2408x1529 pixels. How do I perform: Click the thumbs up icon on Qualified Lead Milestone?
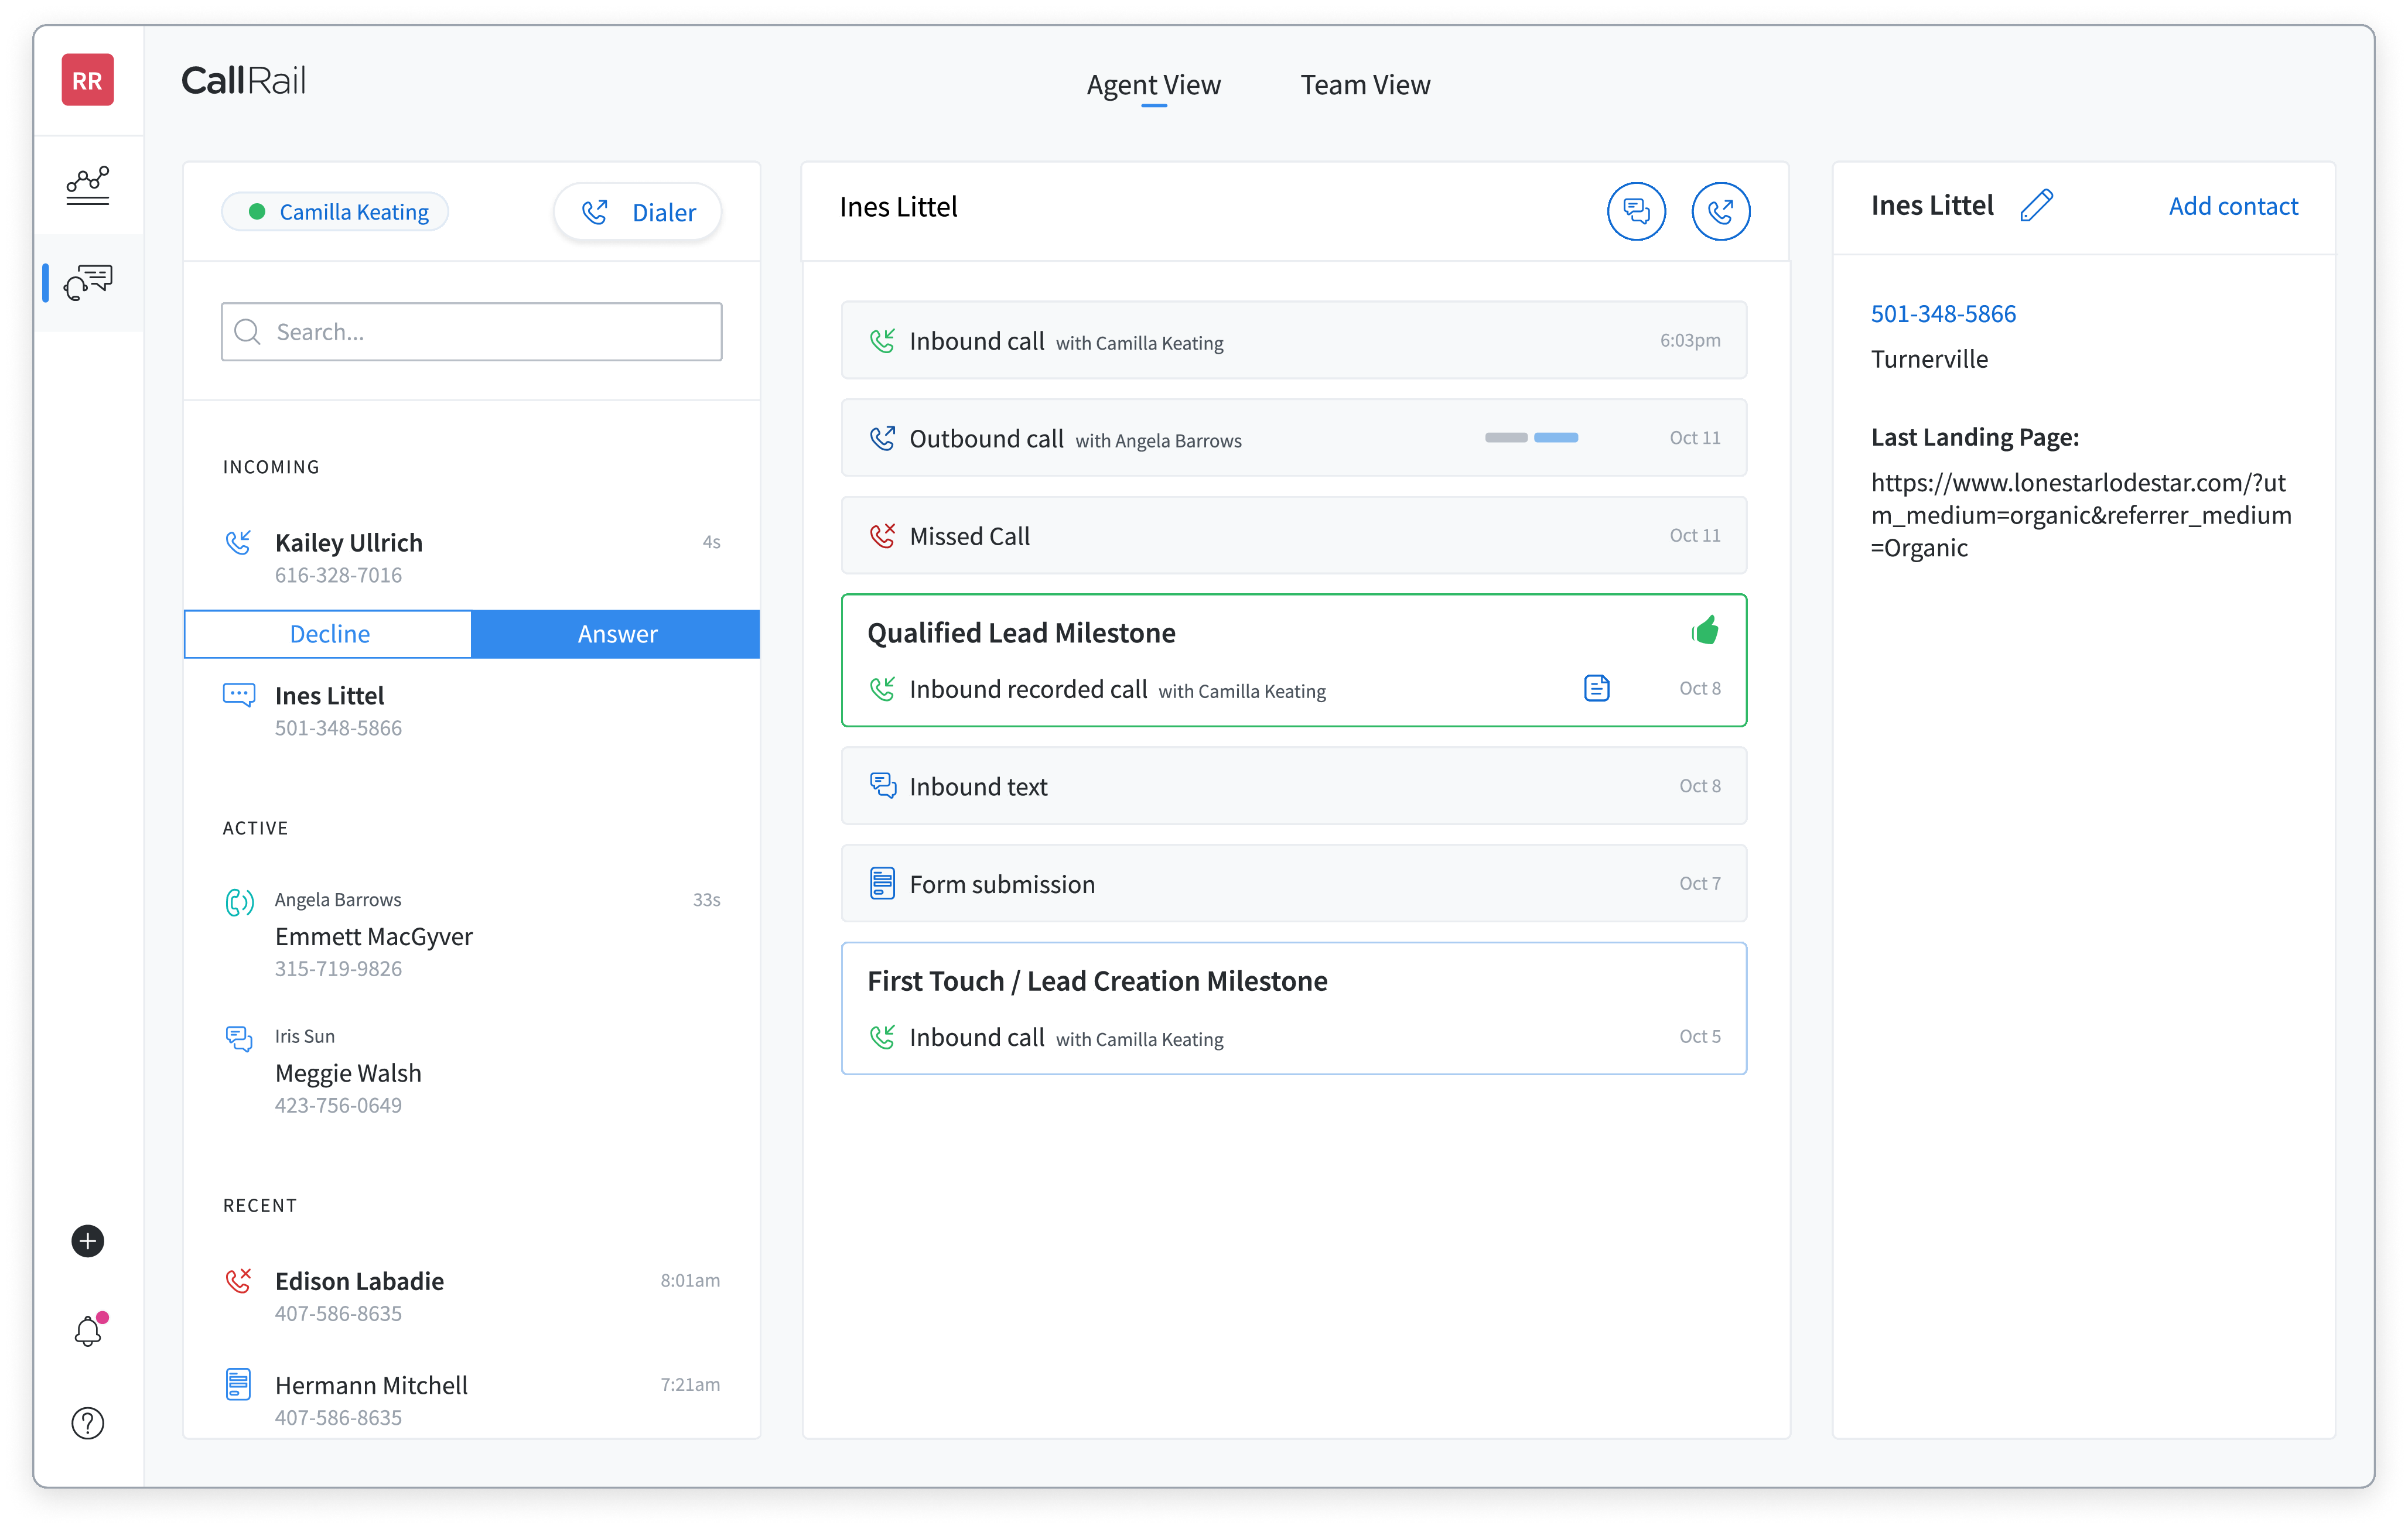tap(1706, 630)
